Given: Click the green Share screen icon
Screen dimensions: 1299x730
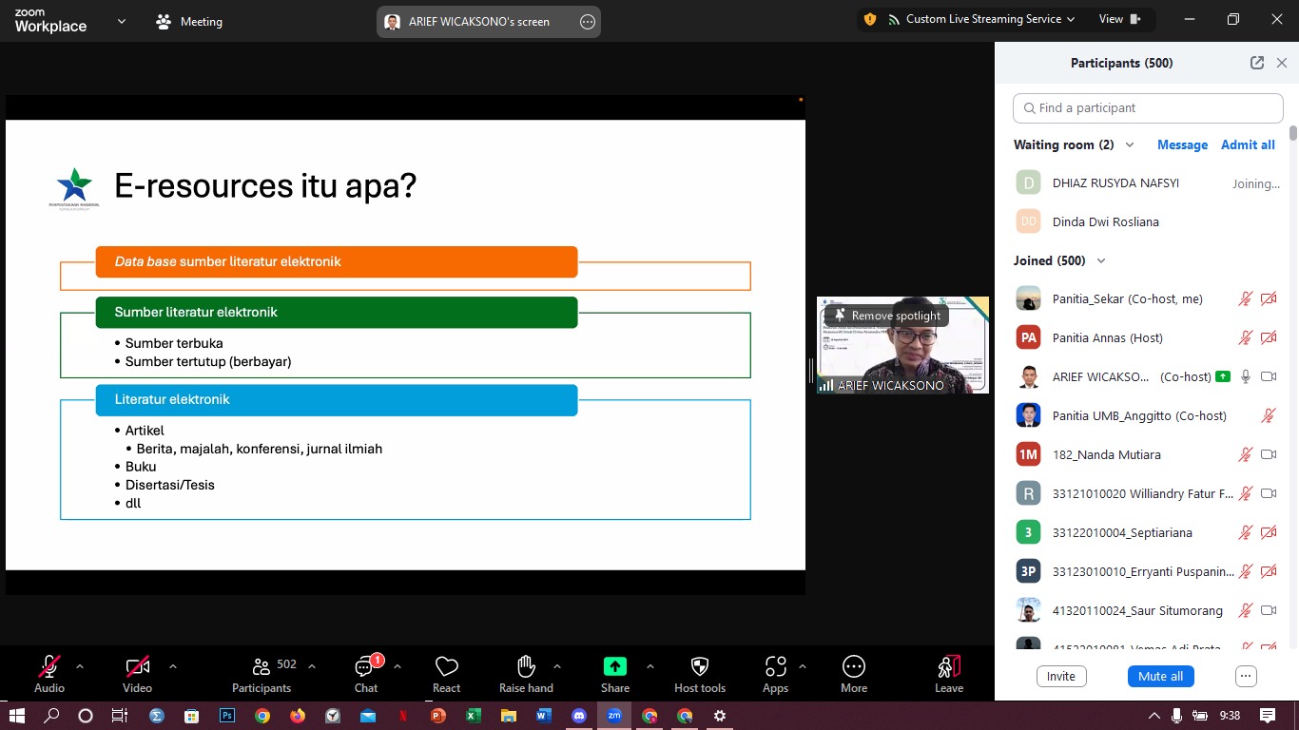Looking at the screenshot, I should coord(615,667).
